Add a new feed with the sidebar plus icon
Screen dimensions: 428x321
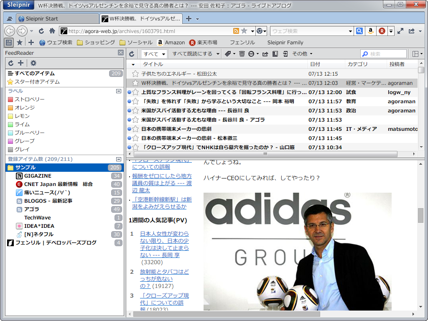20,63
